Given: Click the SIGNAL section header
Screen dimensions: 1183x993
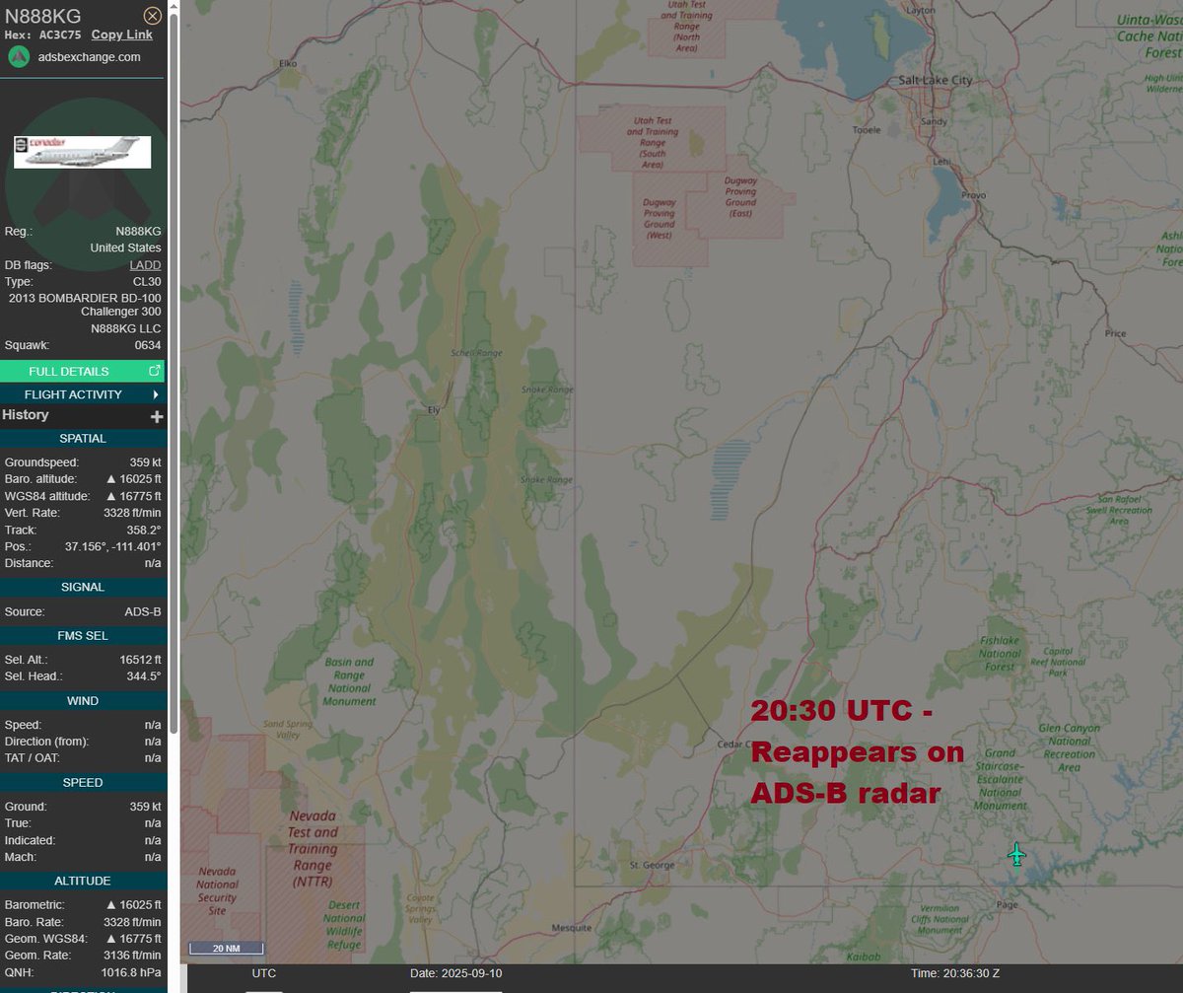Looking at the screenshot, I should pyautogui.click(x=82, y=587).
